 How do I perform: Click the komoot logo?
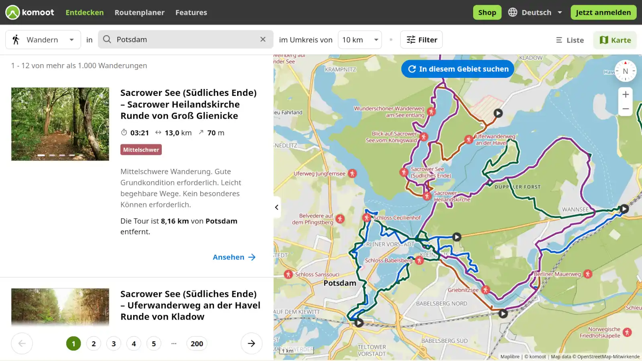(x=30, y=12)
